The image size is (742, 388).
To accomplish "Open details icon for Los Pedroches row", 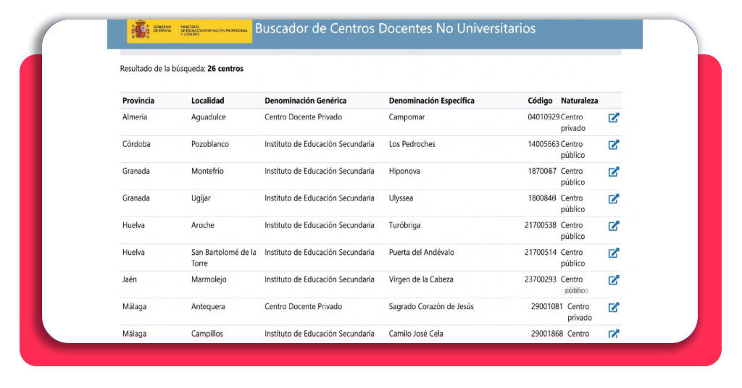I will pyautogui.click(x=613, y=145).
